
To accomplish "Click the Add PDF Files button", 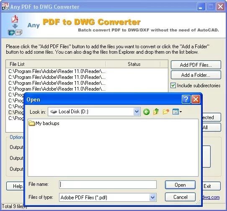I will point(196,65).
